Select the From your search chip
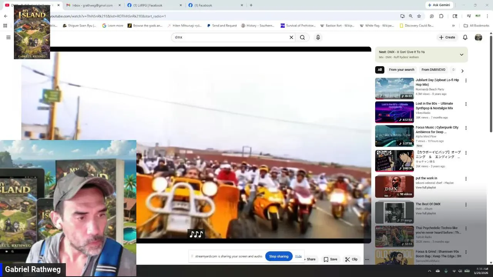The image size is (493, 277). point(401,70)
